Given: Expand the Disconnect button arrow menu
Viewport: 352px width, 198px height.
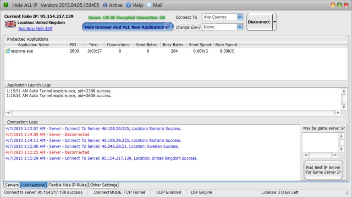Looking at the screenshot, I should pos(275,22).
